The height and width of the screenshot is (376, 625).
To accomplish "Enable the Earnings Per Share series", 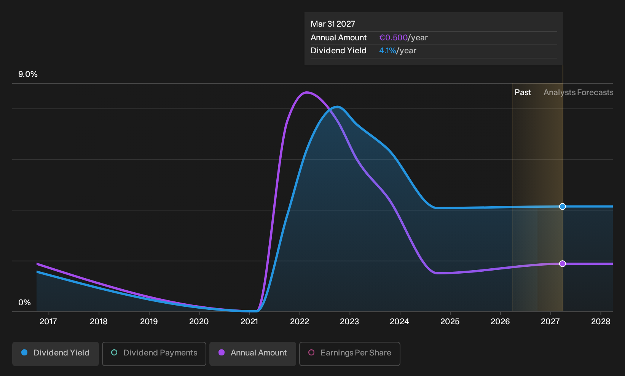I will click(350, 354).
